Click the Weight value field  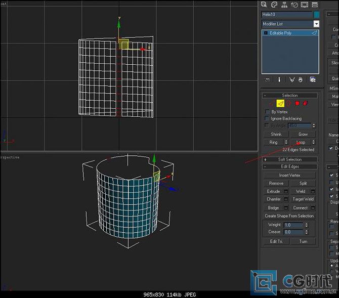[x=293, y=225]
